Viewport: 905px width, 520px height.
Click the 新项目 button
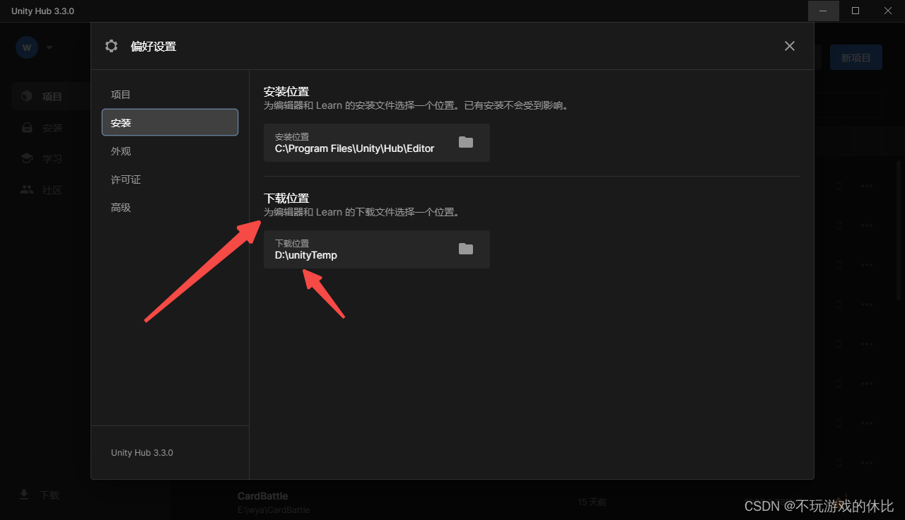[x=856, y=58]
